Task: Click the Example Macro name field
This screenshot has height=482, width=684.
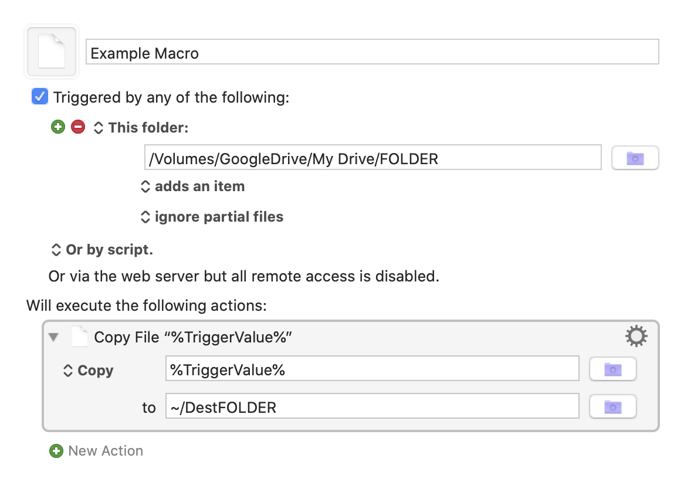Action: click(372, 52)
